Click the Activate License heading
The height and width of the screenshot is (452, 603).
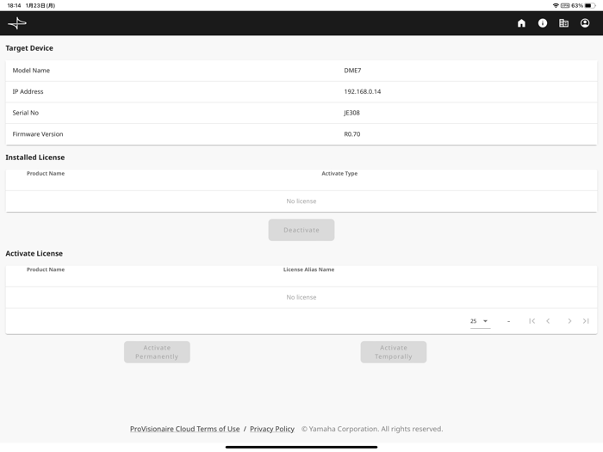click(34, 253)
